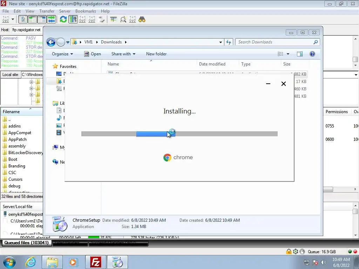Screen dimensions: 359x269
Task: Expand the arrow after Downloads in address bar
Action: click(x=126, y=42)
